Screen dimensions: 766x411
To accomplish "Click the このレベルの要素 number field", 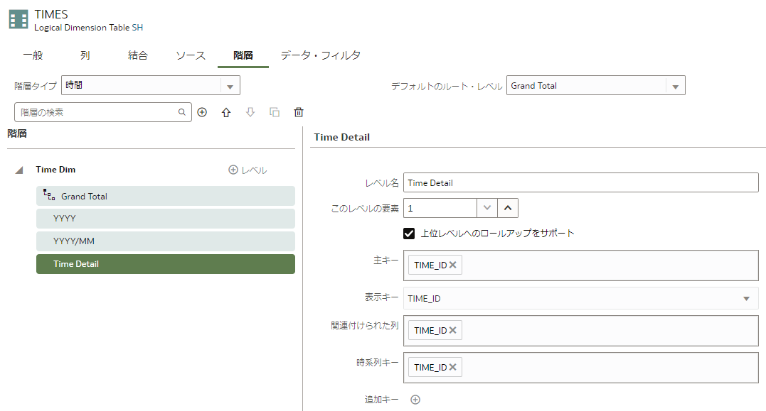I will point(440,208).
